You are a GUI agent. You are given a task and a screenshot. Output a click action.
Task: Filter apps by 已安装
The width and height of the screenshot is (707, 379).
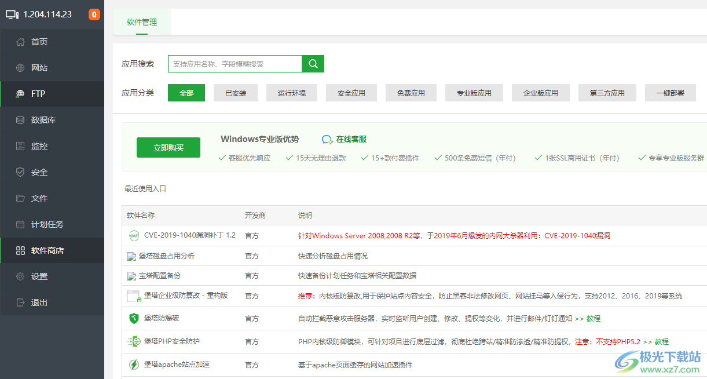(236, 93)
